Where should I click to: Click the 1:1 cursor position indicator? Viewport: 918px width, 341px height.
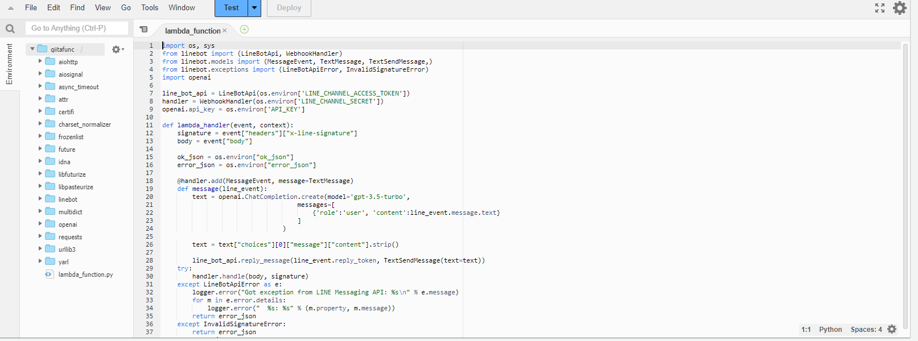click(806, 330)
